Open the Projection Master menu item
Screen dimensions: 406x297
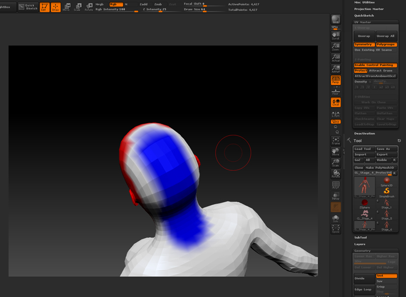coord(369,9)
